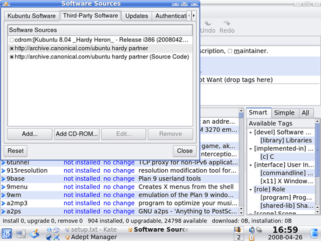Switch to Adept Manager in taskbar

(91, 237)
